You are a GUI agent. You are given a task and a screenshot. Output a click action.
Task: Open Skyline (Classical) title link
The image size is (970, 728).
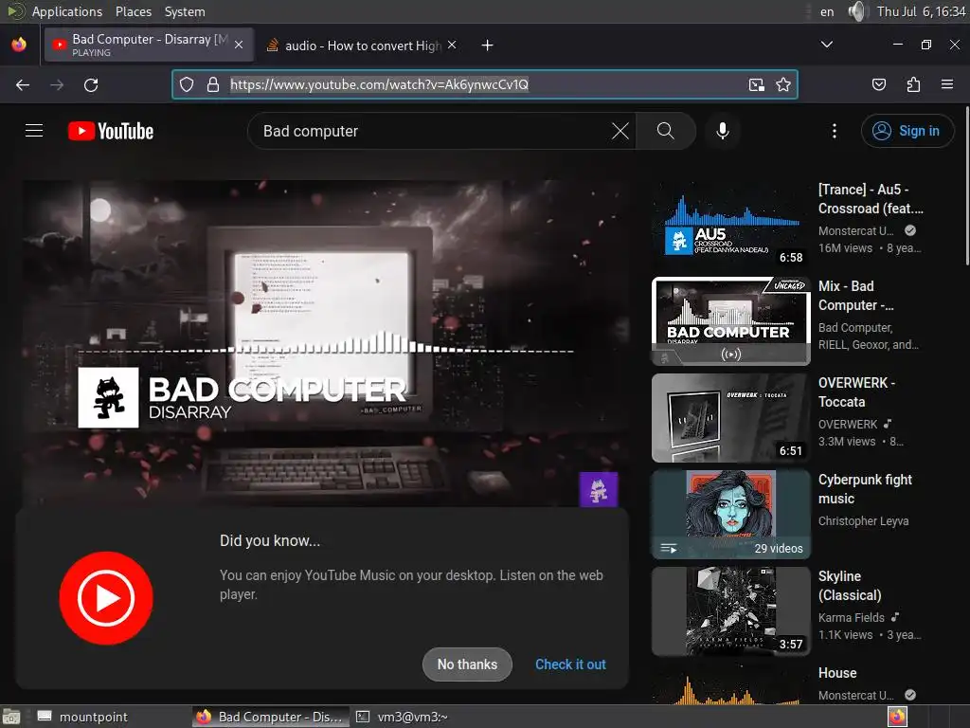pyautogui.click(x=850, y=585)
